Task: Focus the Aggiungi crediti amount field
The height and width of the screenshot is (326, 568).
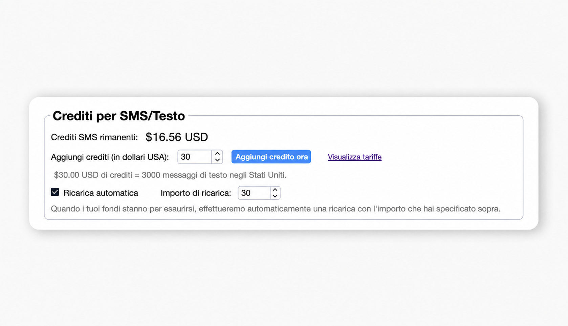Action: point(195,157)
